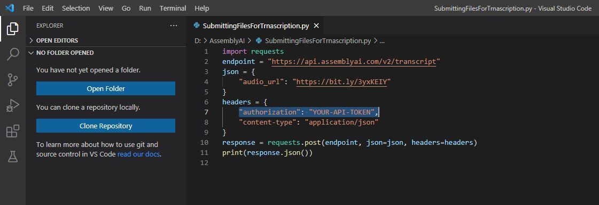The height and width of the screenshot is (205, 599).
Task: Open the View menu
Action: [x=106, y=8]
